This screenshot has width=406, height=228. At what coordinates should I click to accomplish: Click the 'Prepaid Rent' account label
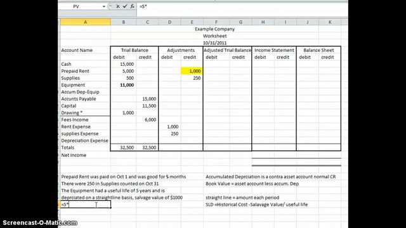tap(75, 71)
